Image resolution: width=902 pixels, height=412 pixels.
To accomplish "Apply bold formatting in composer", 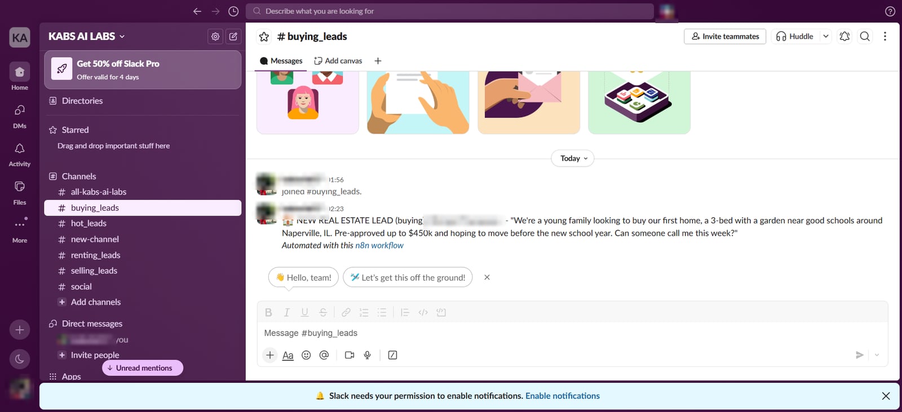I will coord(268,312).
